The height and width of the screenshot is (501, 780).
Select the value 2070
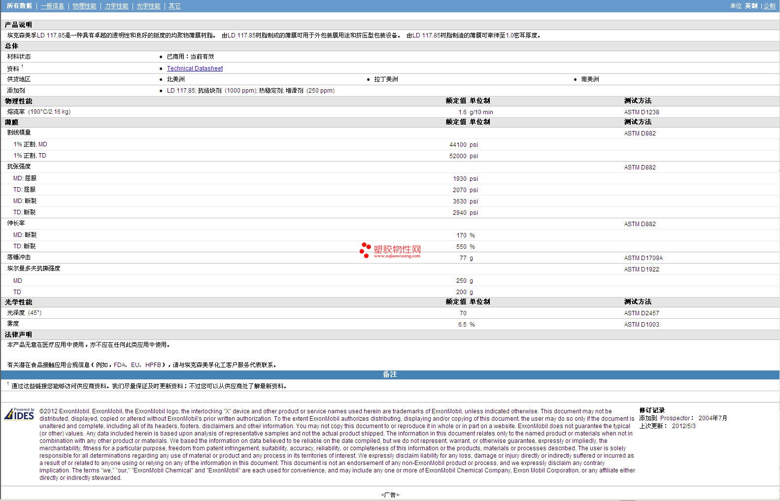tap(460, 190)
